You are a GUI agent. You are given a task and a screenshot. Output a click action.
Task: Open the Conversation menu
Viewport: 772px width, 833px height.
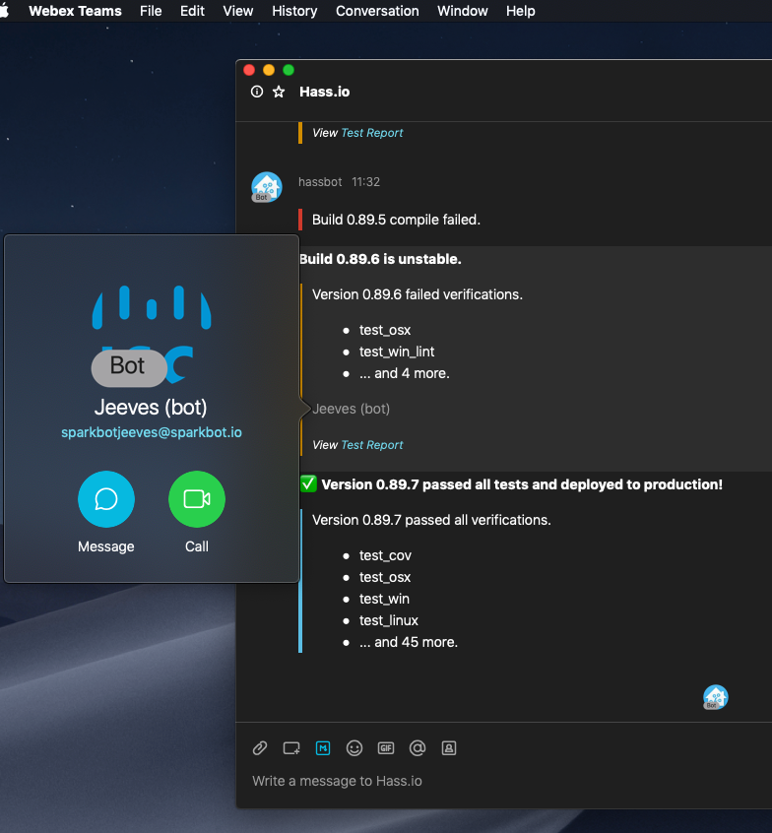377,11
